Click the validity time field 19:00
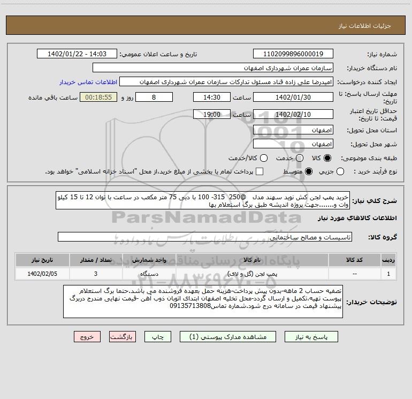The height and width of the screenshot is (399, 412). [x=212, y=114]
